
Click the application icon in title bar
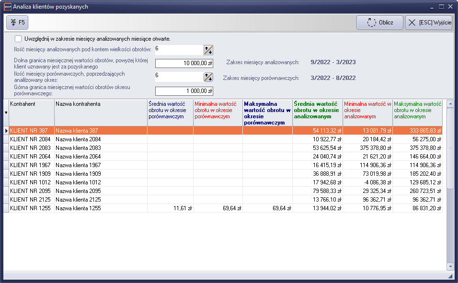pyautogui.click(x=7, y=7)
